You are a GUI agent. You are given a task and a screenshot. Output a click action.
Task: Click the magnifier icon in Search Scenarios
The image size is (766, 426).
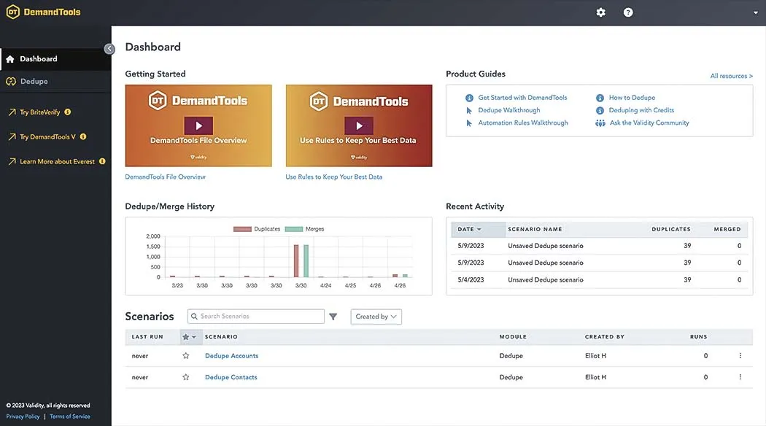[195, 317]
